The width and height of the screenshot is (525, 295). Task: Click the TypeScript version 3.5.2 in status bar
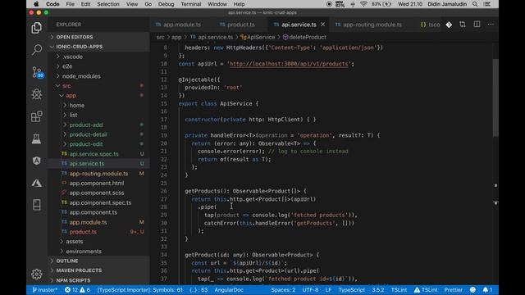coord(377,290)
